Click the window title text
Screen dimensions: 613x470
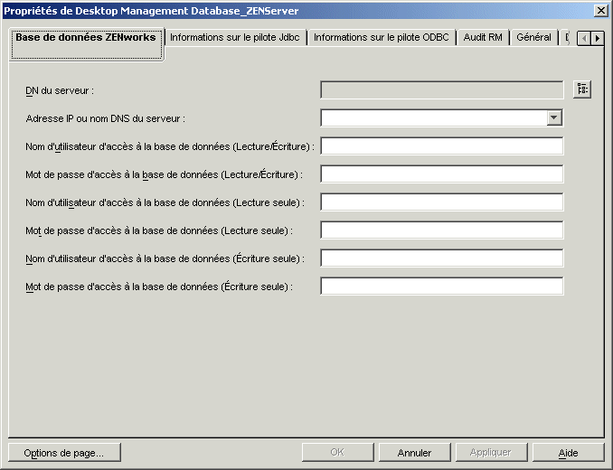[151, 11]
